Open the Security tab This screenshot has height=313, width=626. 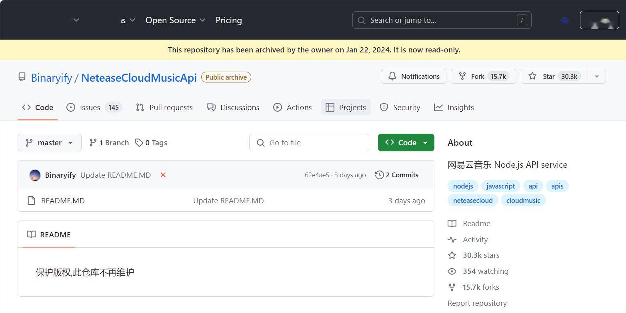pos(400,107)
